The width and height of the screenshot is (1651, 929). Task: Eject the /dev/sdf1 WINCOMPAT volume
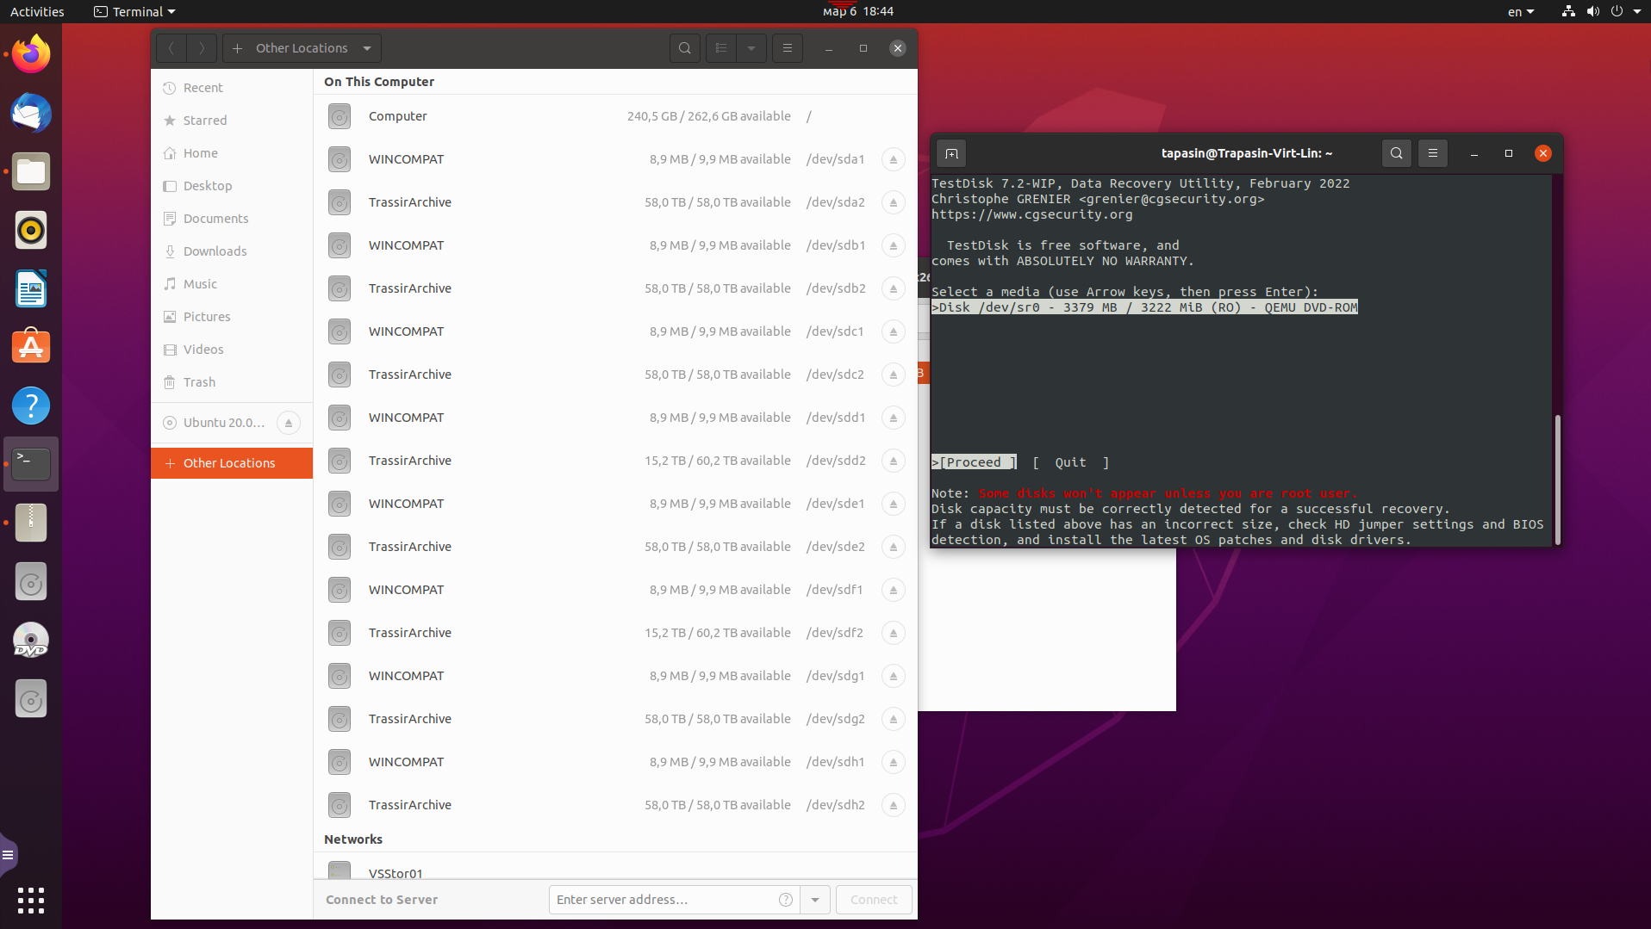[894, 590]
